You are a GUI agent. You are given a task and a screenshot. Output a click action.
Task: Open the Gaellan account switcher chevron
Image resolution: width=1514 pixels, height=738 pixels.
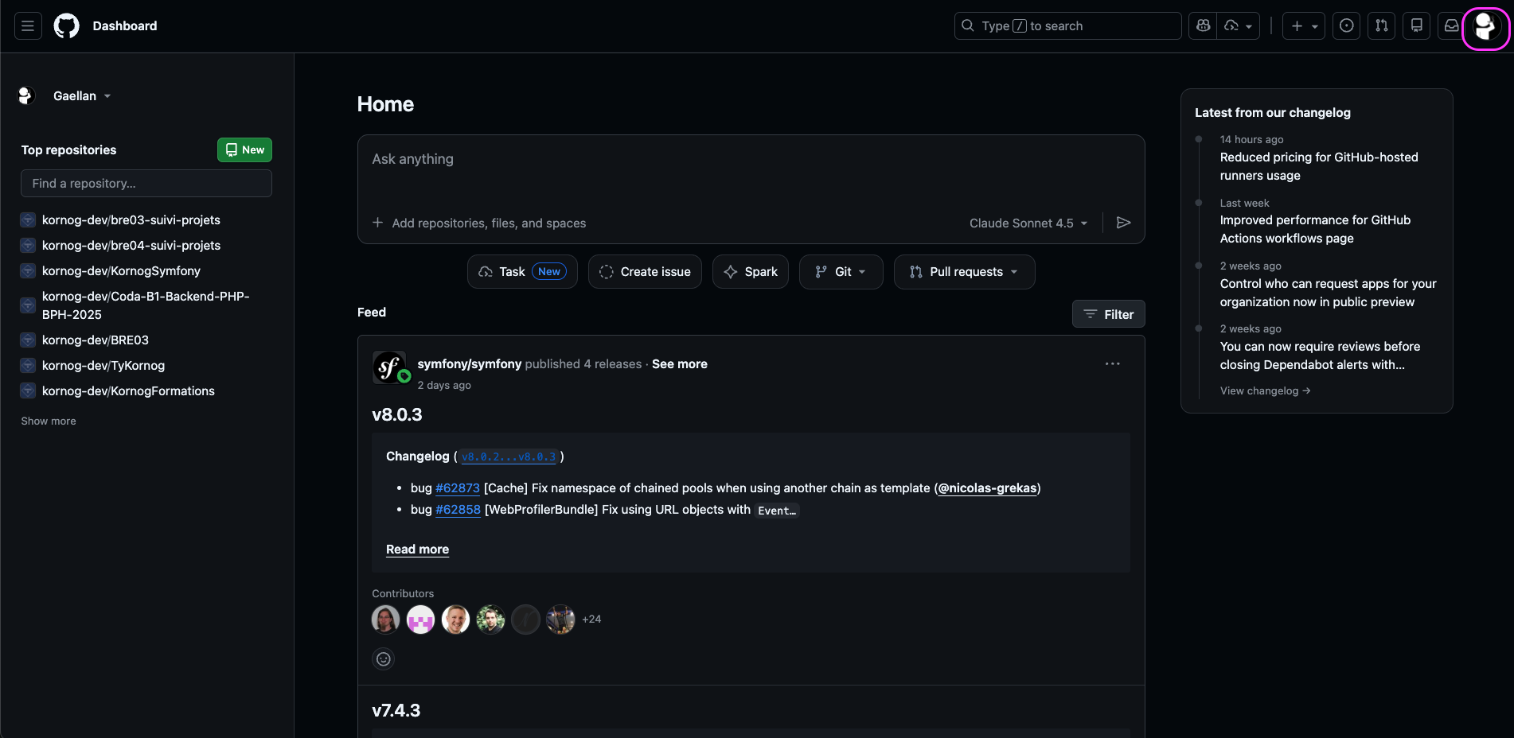(x=109, y=95)
